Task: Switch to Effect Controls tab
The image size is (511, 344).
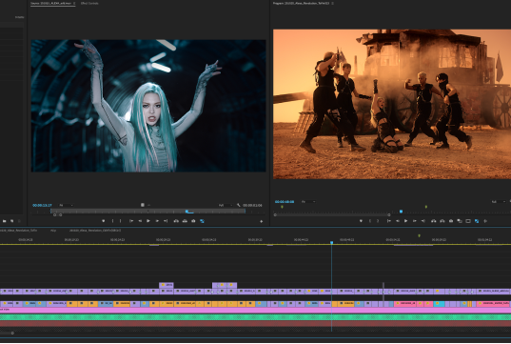Action: [89, 3]
